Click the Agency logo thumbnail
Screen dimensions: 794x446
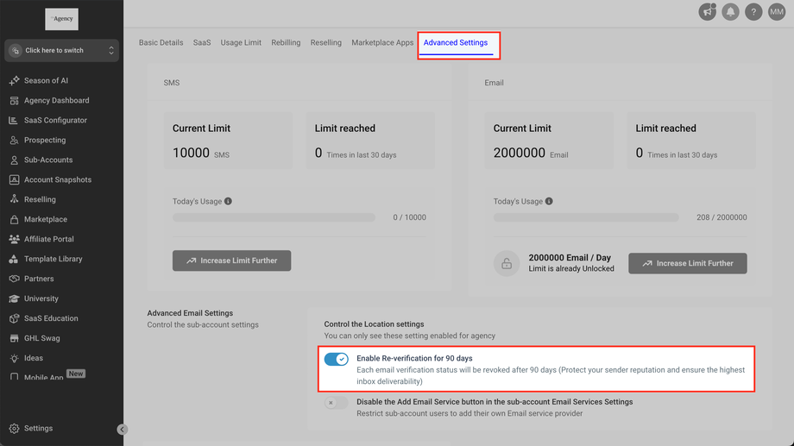(x=62, y=19)
